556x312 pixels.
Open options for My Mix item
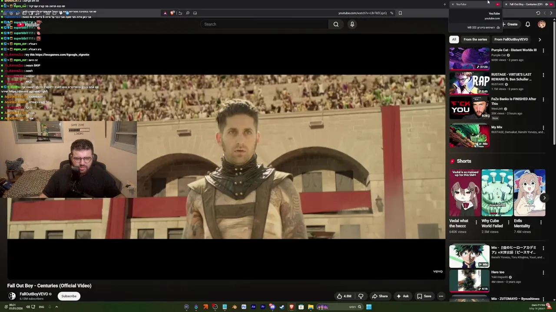point(543,128)
